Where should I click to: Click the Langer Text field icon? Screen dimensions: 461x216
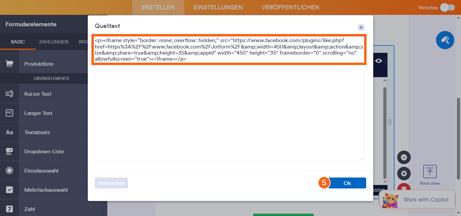[9, 113]
